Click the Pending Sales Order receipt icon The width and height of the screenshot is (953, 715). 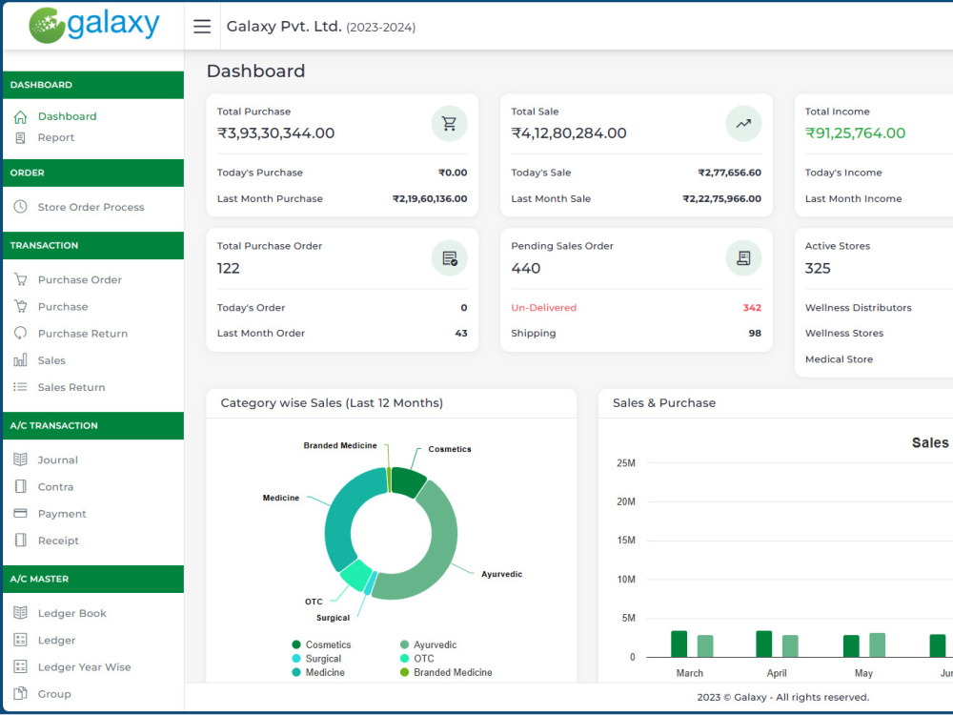(x=743, y=258)
